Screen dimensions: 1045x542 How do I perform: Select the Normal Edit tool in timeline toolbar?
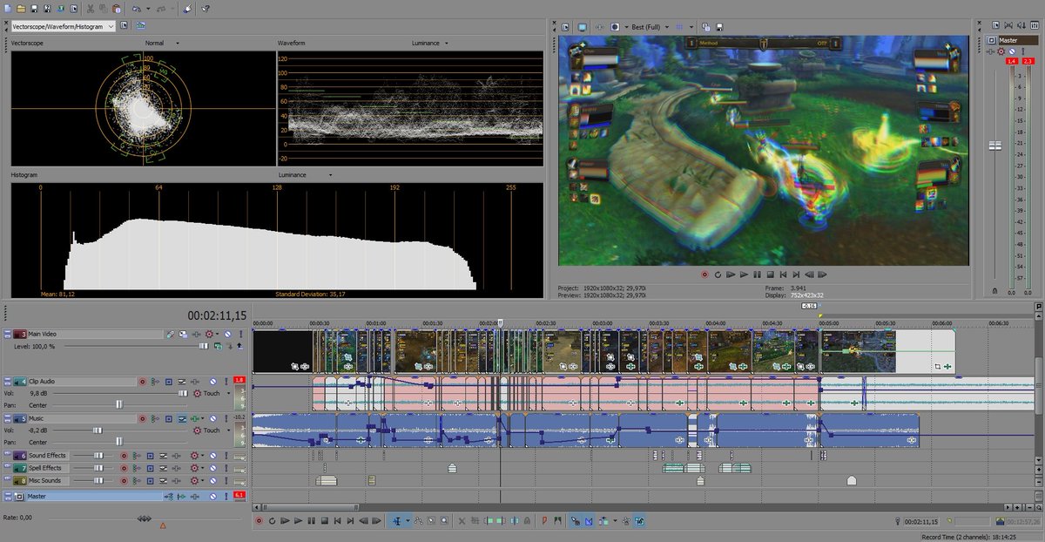(397, 521)
